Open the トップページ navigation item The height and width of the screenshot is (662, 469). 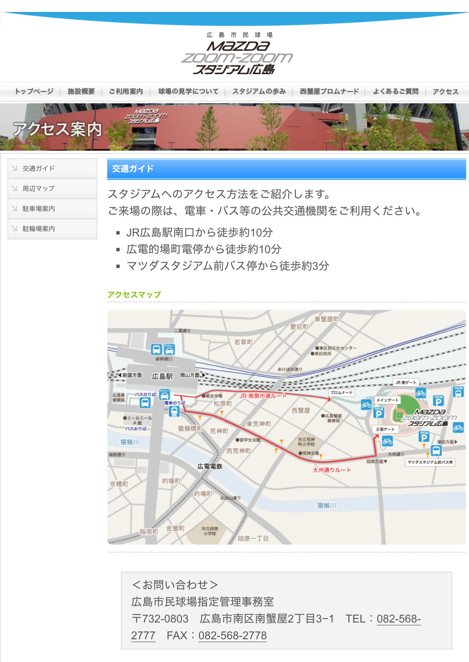(34, 91)
